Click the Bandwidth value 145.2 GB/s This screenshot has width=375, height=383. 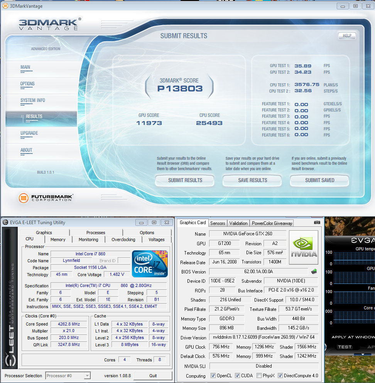(299, 328)
